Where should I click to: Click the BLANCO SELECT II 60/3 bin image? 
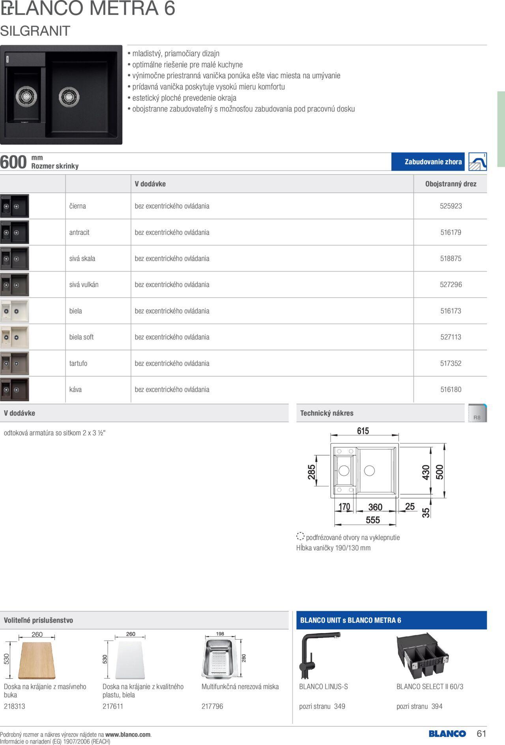422,655
